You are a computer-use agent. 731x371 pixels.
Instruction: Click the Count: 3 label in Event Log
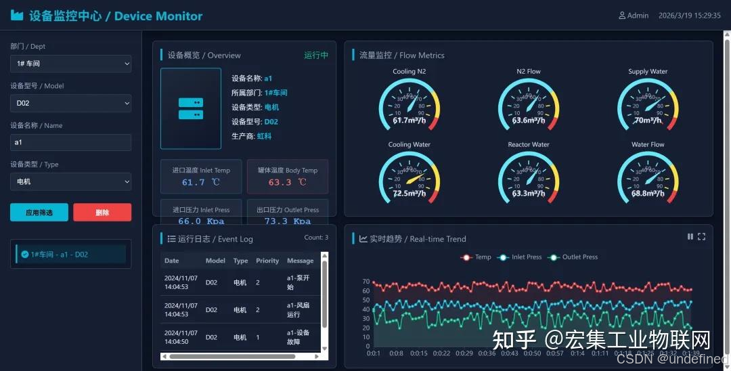point(316,237)
